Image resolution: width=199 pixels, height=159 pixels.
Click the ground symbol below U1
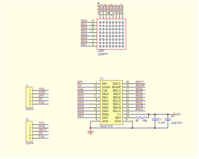pyautogui.click(x=90, y=133)
